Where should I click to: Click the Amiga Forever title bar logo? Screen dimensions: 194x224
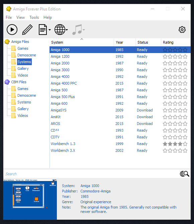point(9,9)
